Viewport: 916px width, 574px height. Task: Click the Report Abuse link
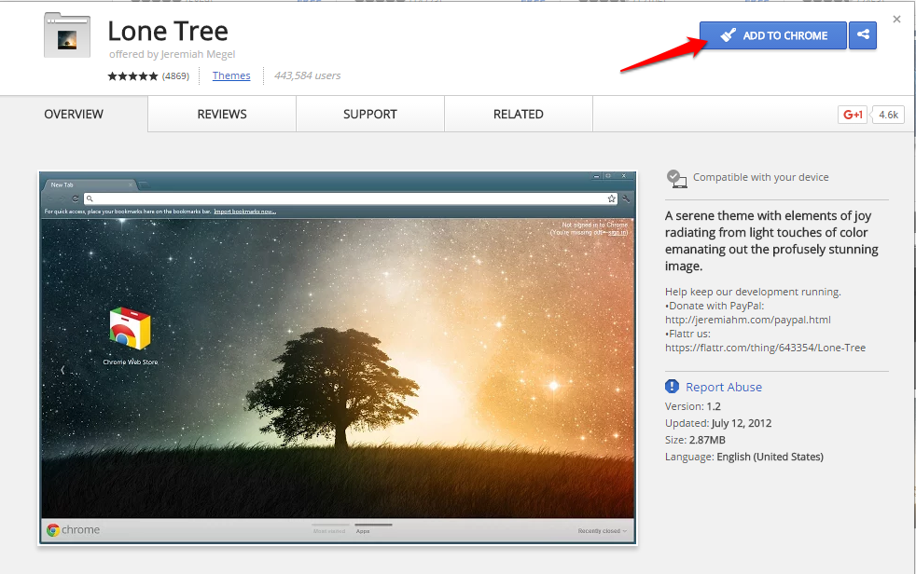[724, 387]
